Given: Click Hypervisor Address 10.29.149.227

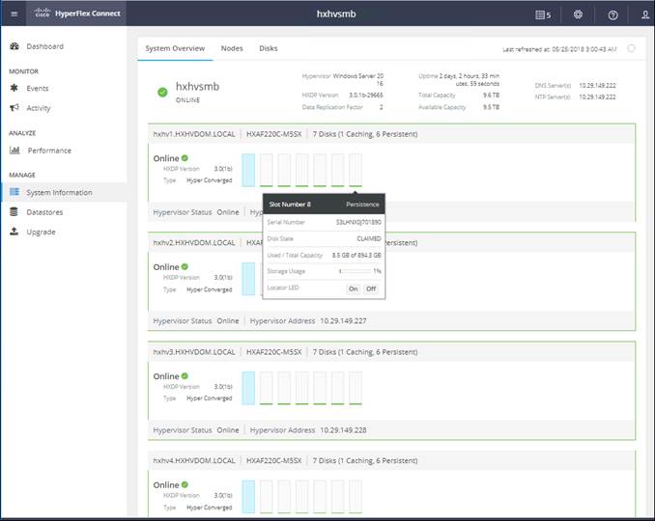Looking at the screenshot, I should click(343, 320).
